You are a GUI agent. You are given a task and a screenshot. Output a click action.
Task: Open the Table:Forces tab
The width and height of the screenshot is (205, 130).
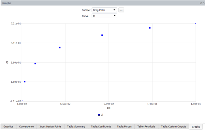click(124, 126)
